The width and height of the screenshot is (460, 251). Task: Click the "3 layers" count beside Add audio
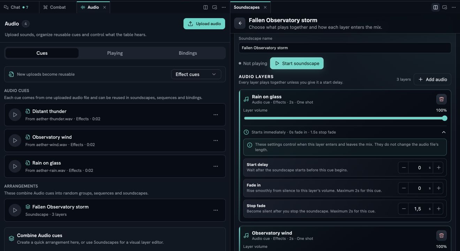click(404, 79)
